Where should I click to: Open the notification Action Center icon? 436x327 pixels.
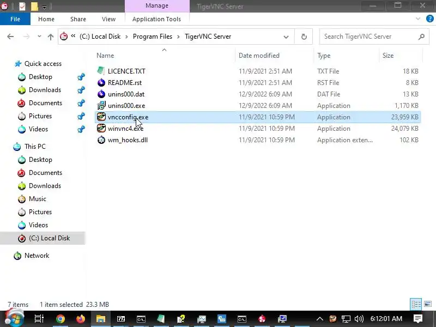[x=417, y=319]
